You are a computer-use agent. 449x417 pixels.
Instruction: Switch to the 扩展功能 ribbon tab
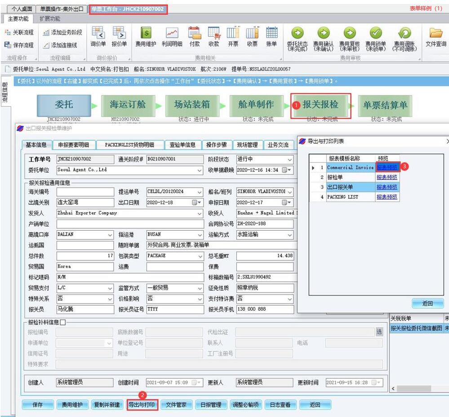(x=50, y=19)
